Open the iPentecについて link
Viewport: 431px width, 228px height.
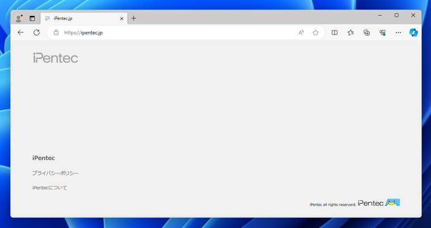(x=49, y=188)
